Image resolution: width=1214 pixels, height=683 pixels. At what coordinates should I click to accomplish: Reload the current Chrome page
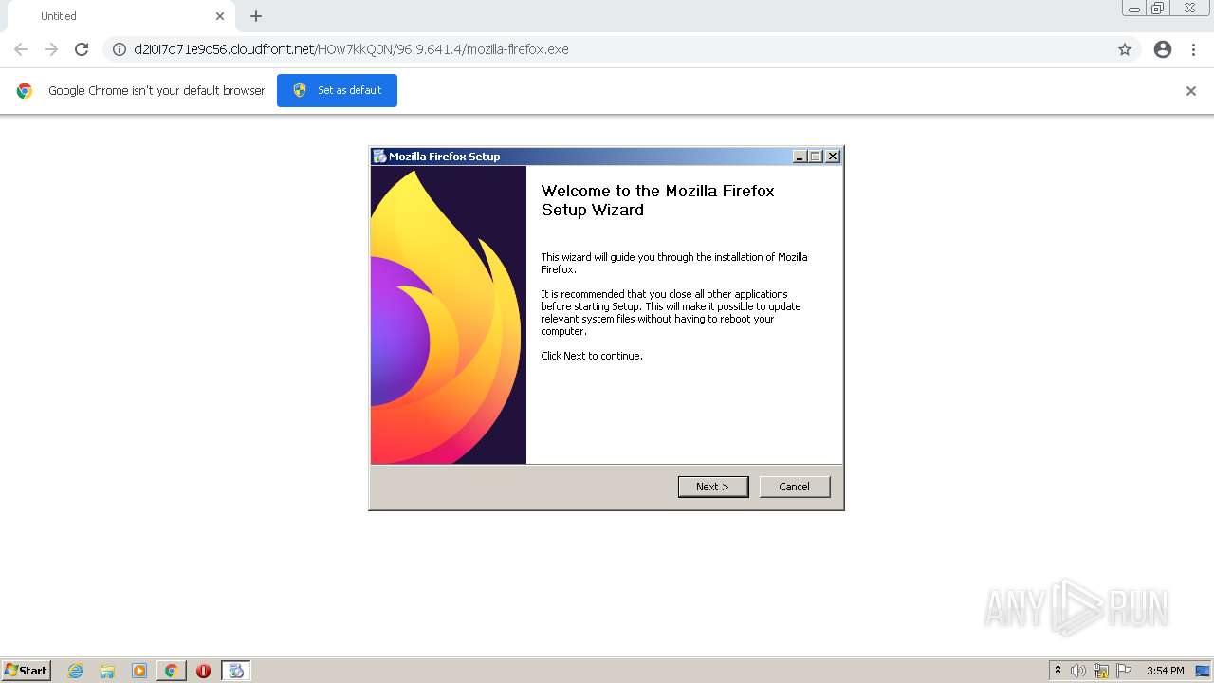[82, 49]
